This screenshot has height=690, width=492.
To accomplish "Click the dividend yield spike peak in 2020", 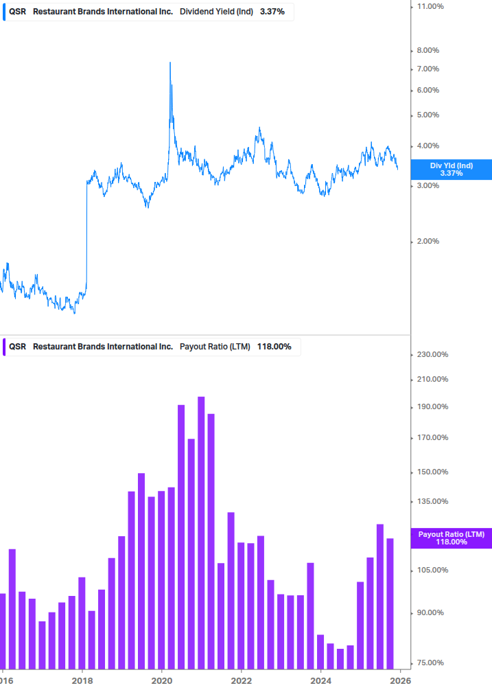I will tap(170, 63).
